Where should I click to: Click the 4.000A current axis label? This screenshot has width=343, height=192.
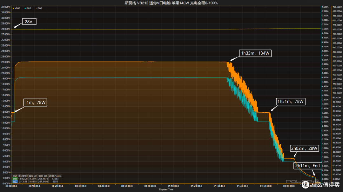[325, 95]
